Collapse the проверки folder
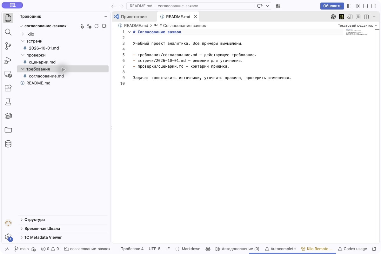 pos(23,55)
